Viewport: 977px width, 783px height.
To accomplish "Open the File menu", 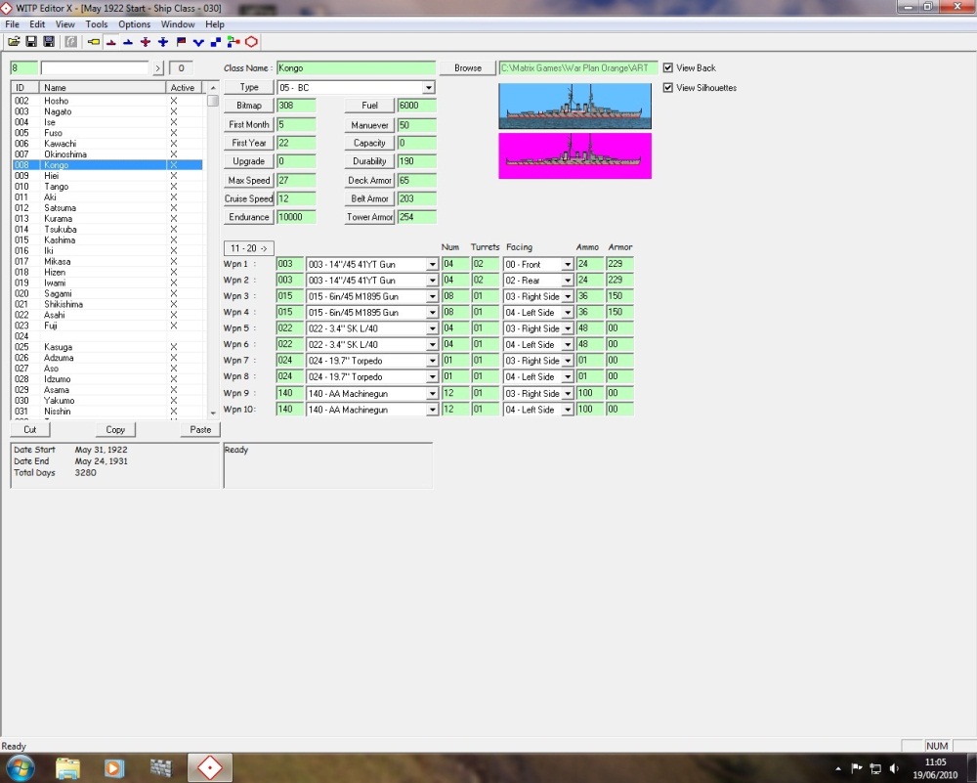I will tap(12, 24).
